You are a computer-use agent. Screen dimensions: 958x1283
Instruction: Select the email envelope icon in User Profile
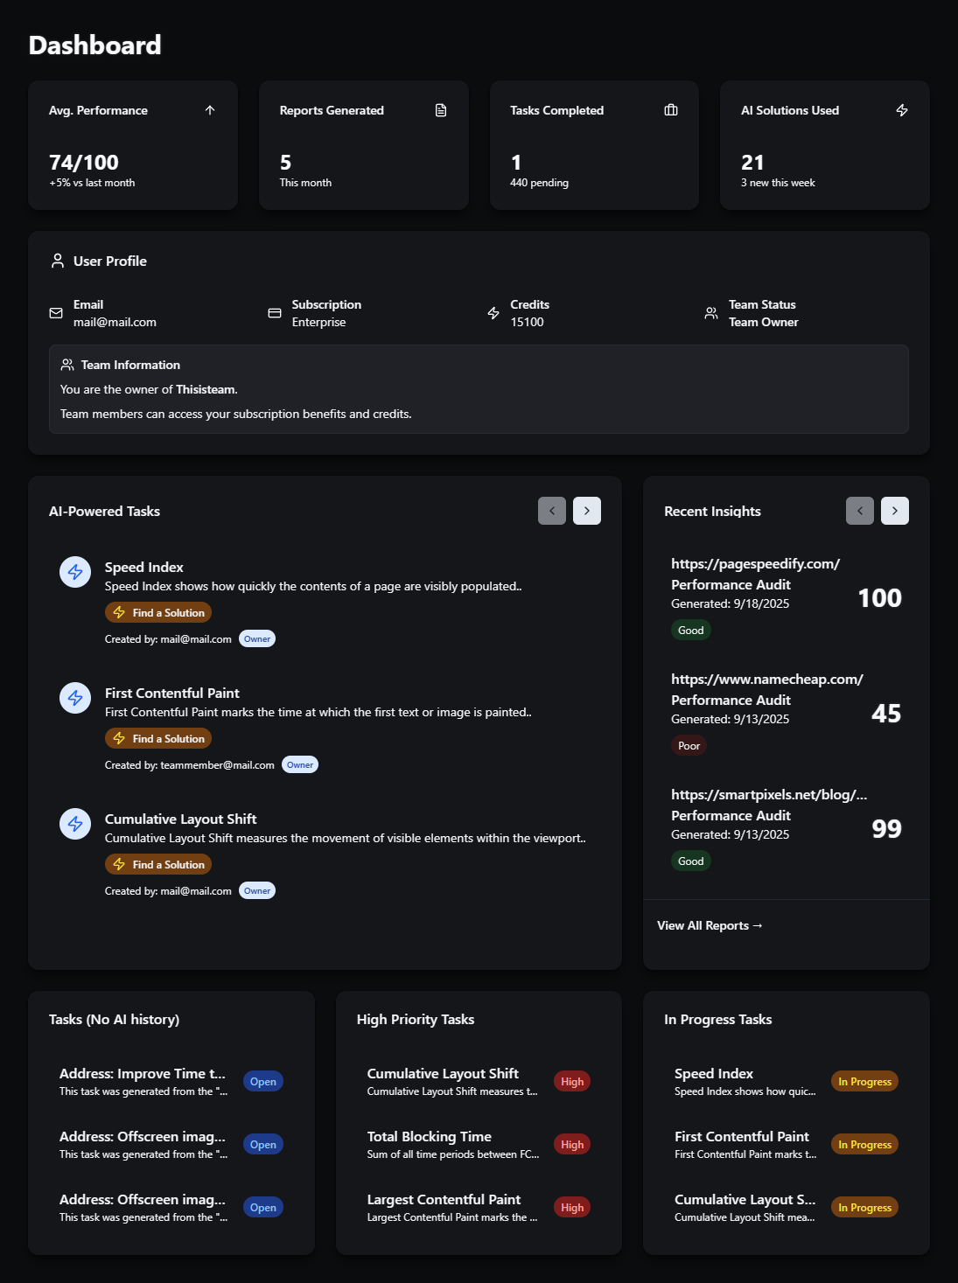tap(55, 312)
